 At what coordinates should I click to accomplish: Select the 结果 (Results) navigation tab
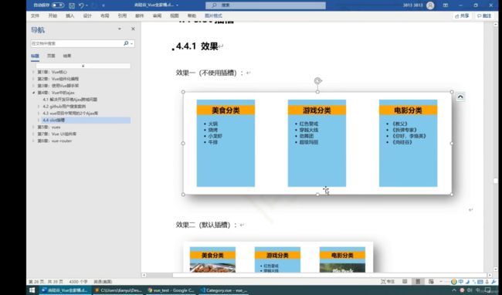tap(67, 56)
